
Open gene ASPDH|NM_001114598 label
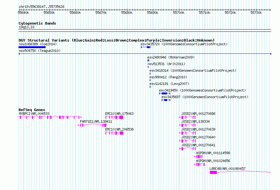213,153
